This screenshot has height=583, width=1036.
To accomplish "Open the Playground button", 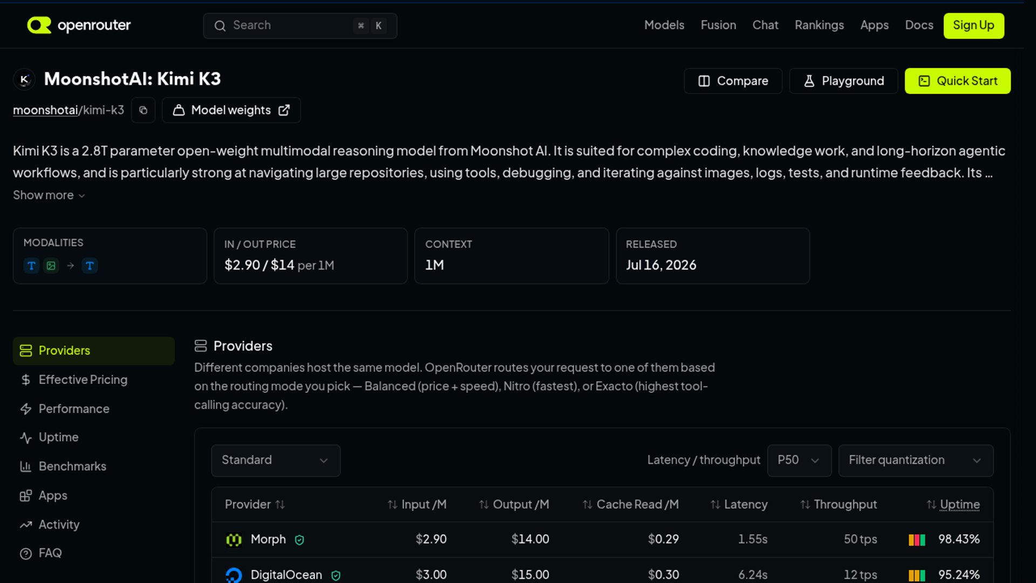I will [x=843, y=81].
